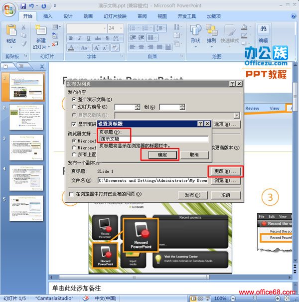
Task: Cancel the 设置页标题 dialog
Action: coord(194,155)
